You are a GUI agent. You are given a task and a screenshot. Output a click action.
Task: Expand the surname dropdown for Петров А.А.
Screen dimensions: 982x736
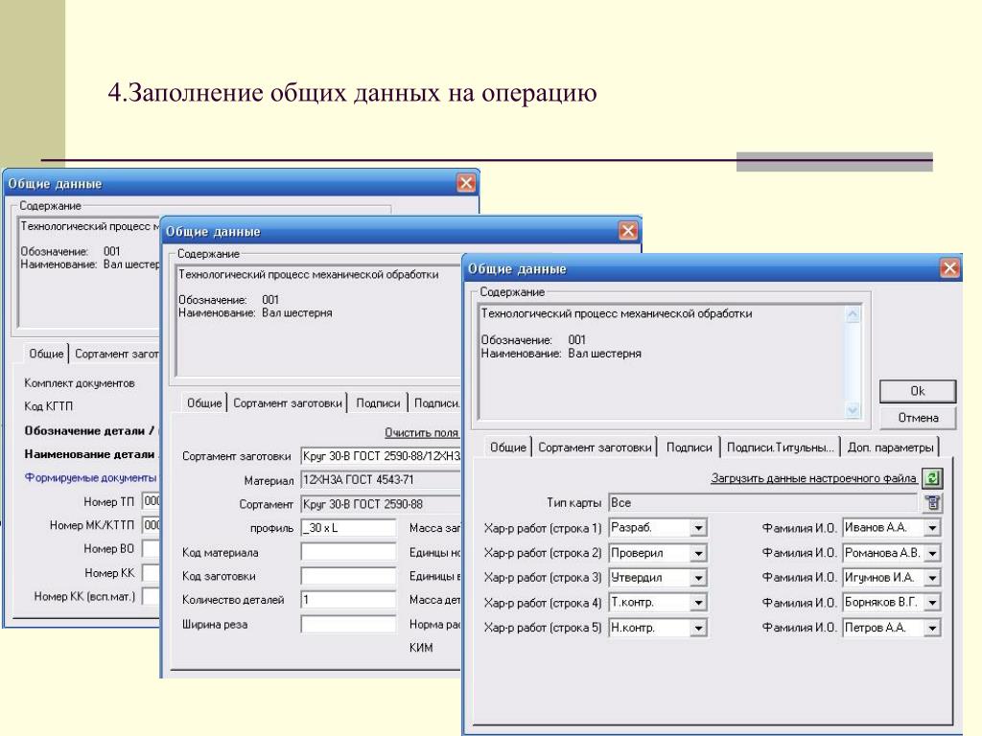(x=932, y=628)
